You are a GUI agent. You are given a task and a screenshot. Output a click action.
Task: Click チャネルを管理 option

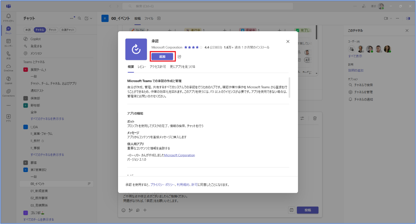361,92
